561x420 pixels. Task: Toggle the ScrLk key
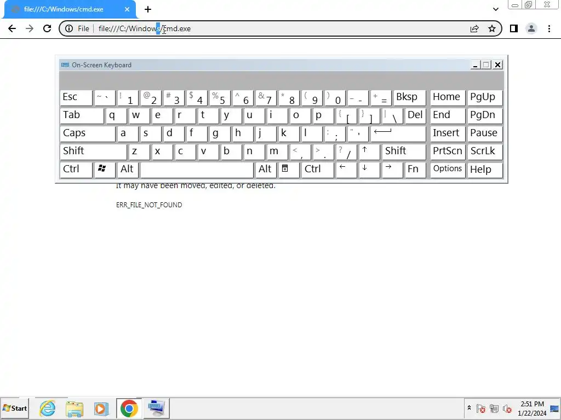click(x=485, y=151)
